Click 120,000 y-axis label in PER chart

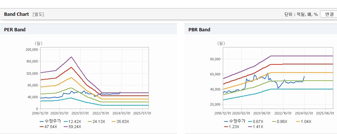pos(32,73)
